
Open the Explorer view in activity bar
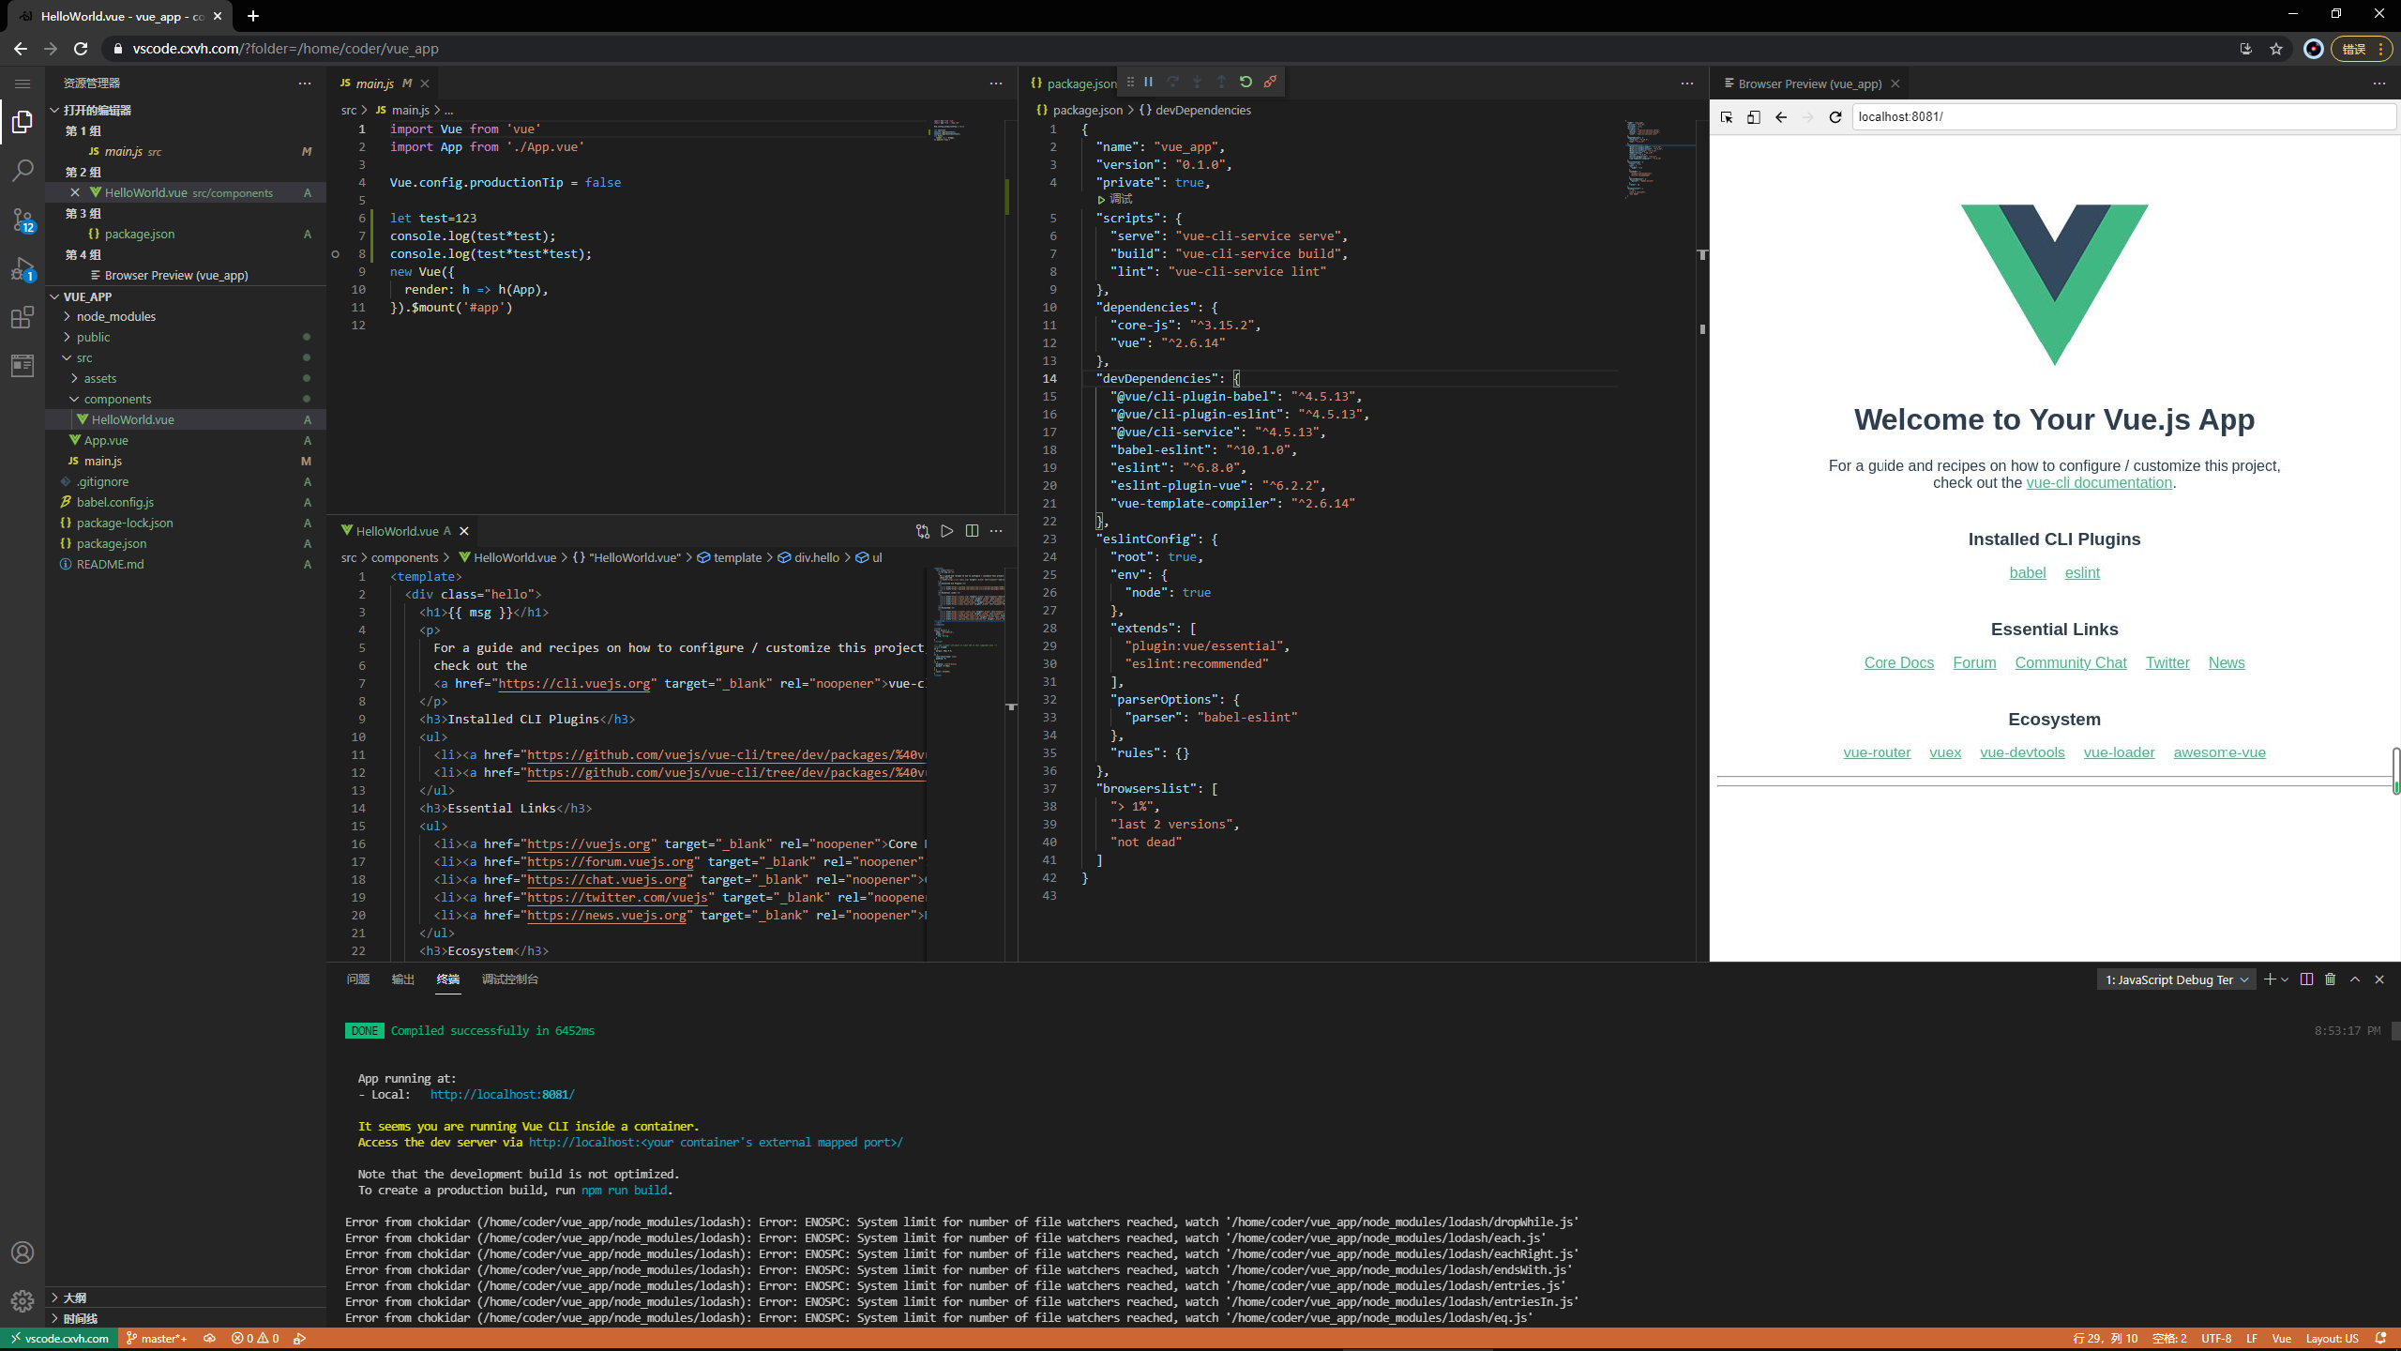tap(23, 122)
